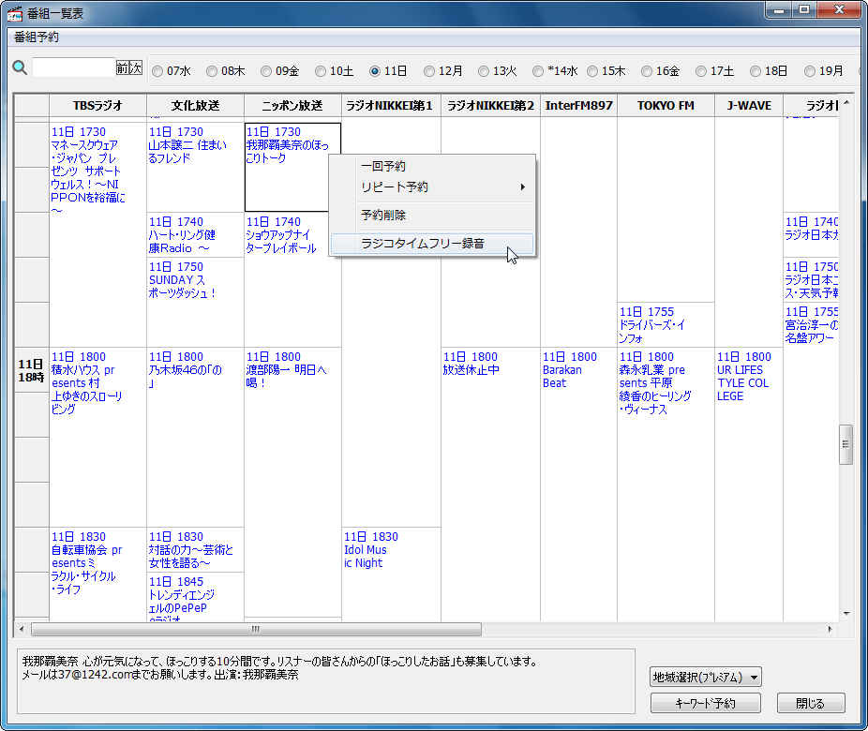
Task: Click the vertical scrollbar down arrow
Action: (x=846, y=614)
